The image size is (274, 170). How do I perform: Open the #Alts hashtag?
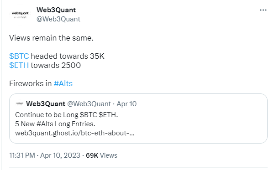(63, 83)
